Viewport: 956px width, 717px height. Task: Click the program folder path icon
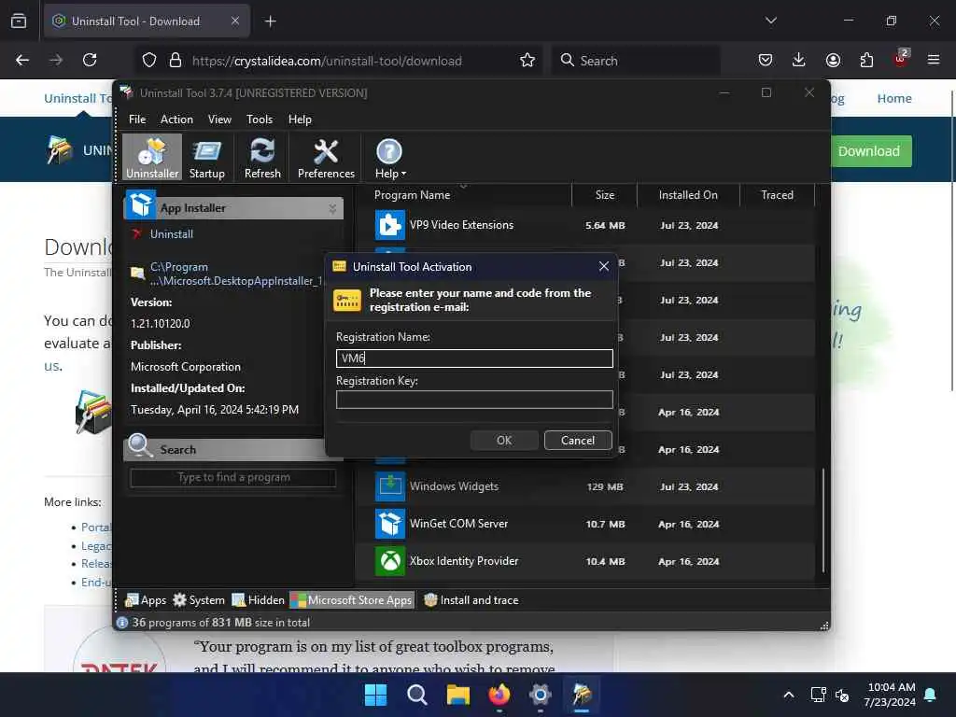click(x=138, y=274)
